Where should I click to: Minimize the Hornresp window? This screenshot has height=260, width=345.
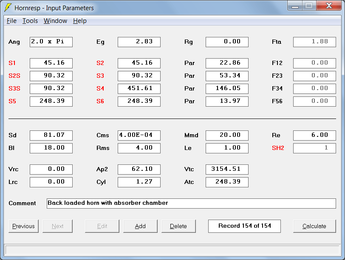pyautogui.click(x=295, y=6)
